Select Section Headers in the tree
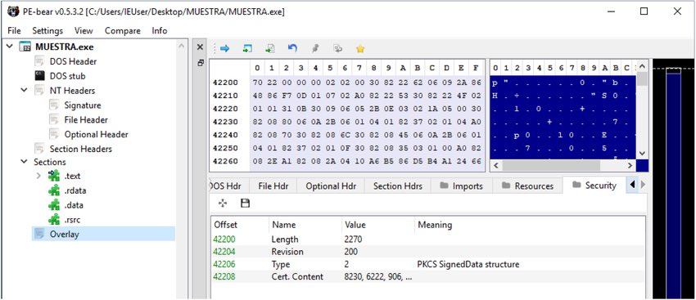This screenshot has width=696, height=300. (80, 149)
